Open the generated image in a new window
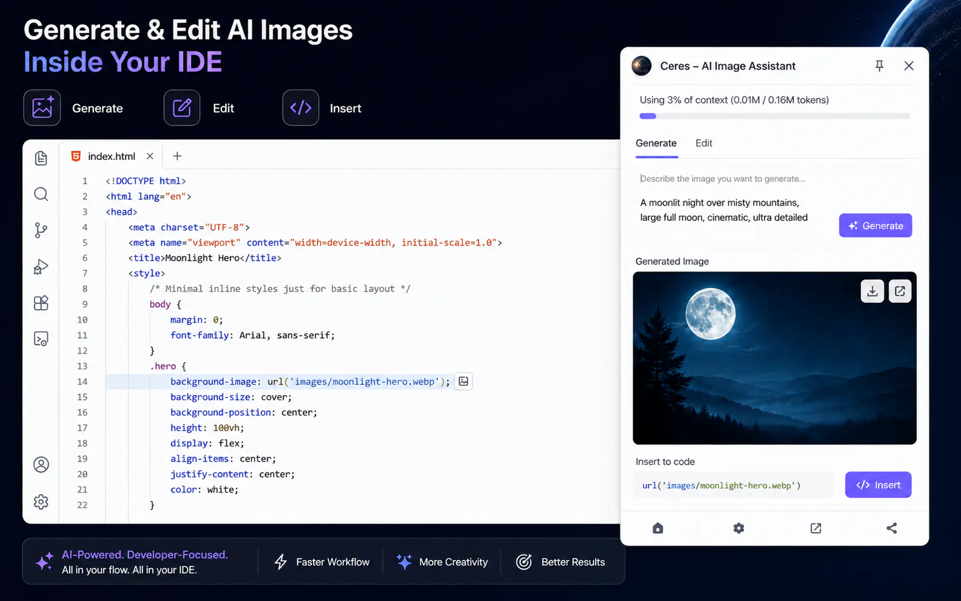The image size is (961, 601). pyautogui.click(x=900, y=291)
